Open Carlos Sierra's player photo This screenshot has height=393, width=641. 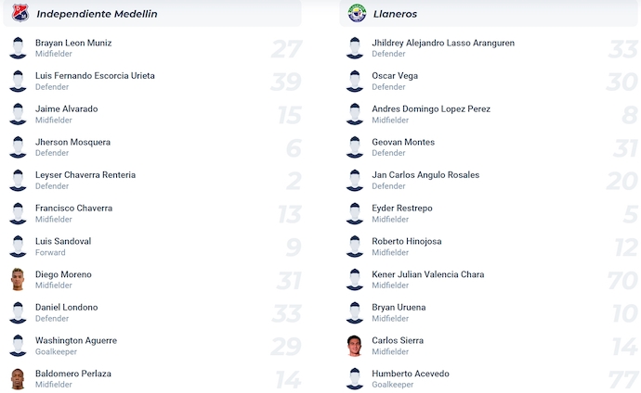354,346
